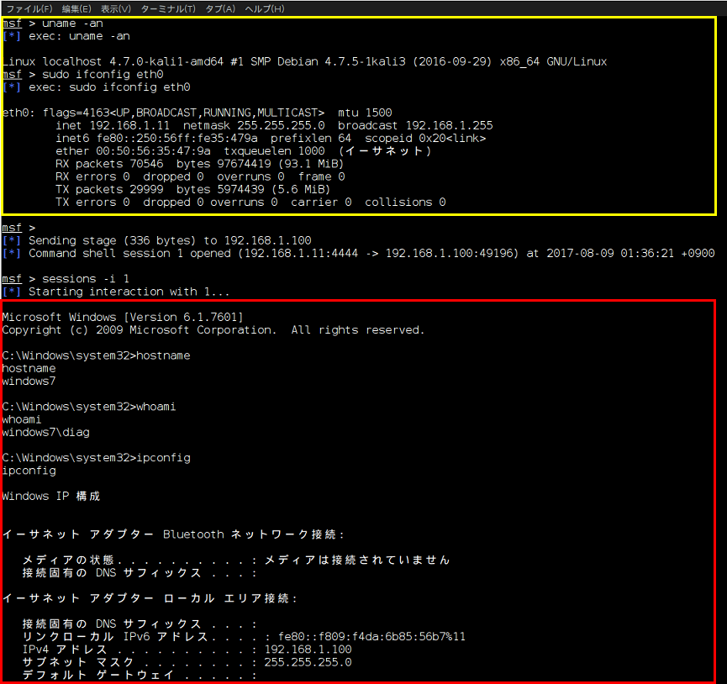This screenshot has width=727, height=684.
Task: Click the 'uname -an' command after msf prompt
Action: coord(72,24)
